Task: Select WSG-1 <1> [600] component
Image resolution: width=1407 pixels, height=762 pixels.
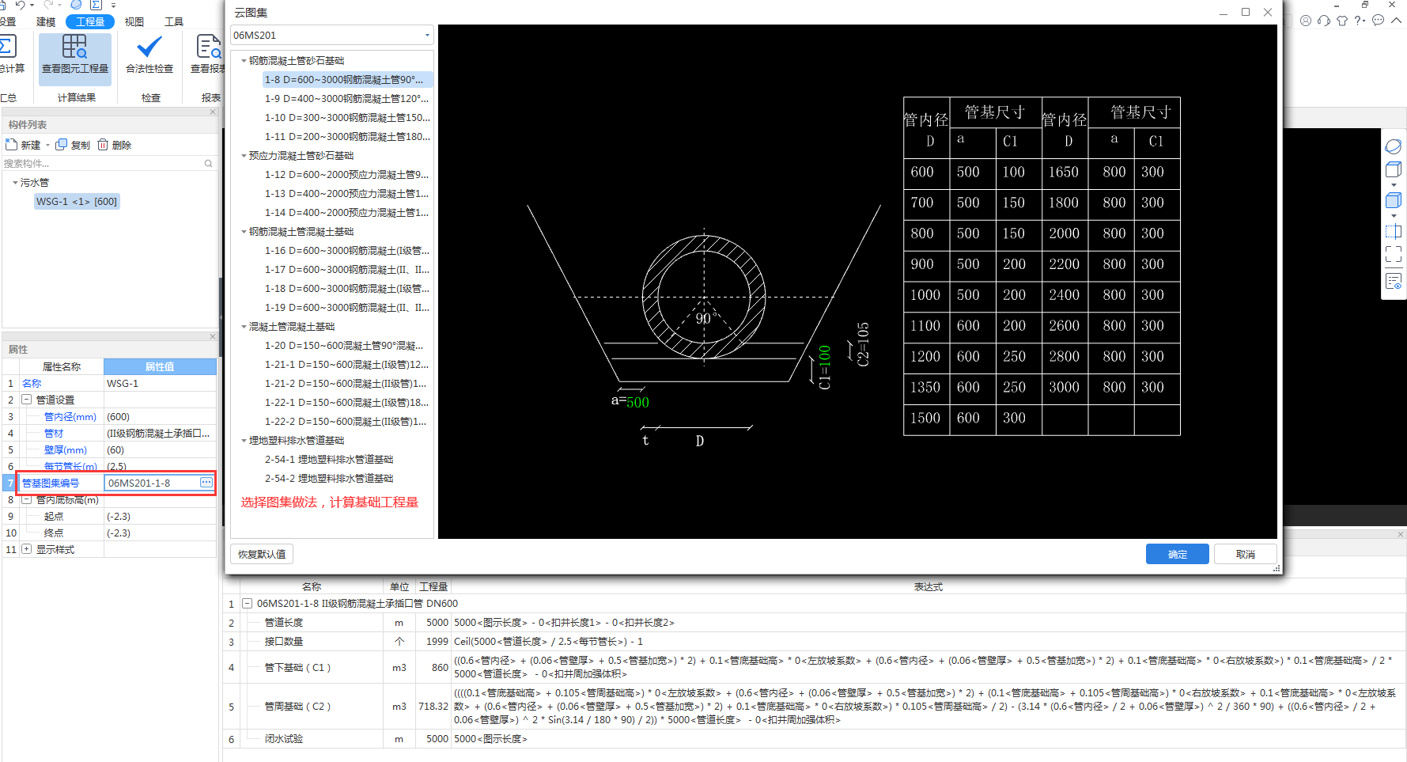Action: click(x=77, y=202)
